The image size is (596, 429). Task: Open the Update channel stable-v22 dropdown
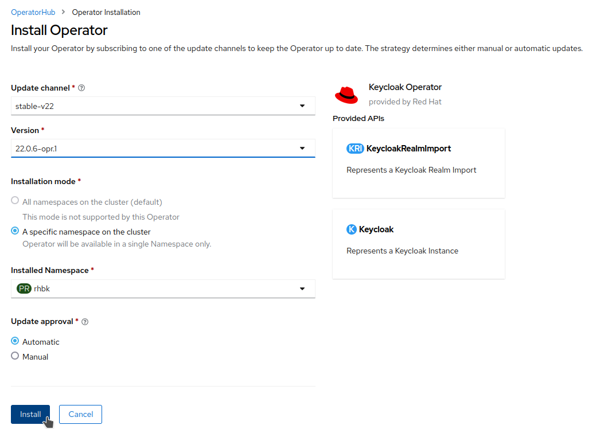pos(163,106)
